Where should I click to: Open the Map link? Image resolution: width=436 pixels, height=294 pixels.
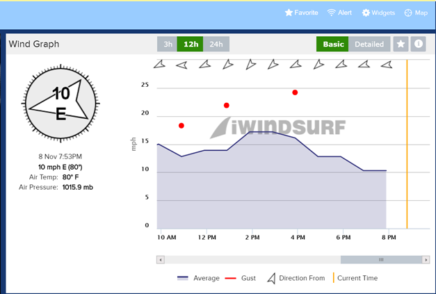pos(416,13)
